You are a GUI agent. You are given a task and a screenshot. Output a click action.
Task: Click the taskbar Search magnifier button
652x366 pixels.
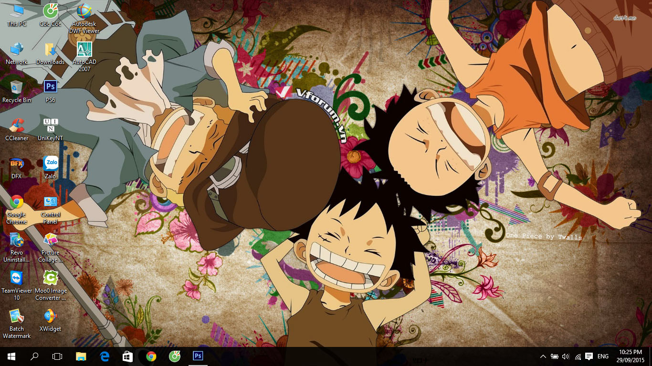tap(34, 356)
